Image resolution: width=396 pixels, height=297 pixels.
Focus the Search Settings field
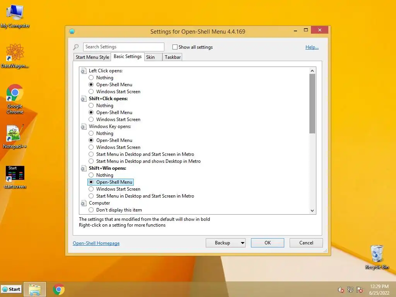123,47
